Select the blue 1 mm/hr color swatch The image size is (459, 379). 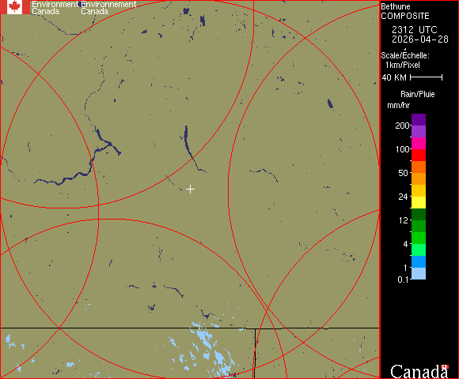point(419,261)
